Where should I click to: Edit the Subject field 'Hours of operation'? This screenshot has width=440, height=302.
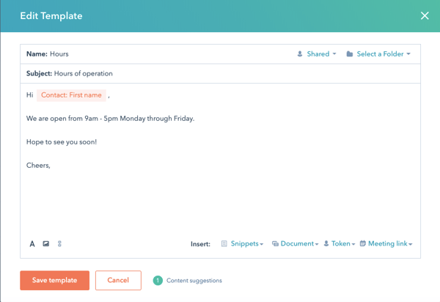click(x=84, y=73)
